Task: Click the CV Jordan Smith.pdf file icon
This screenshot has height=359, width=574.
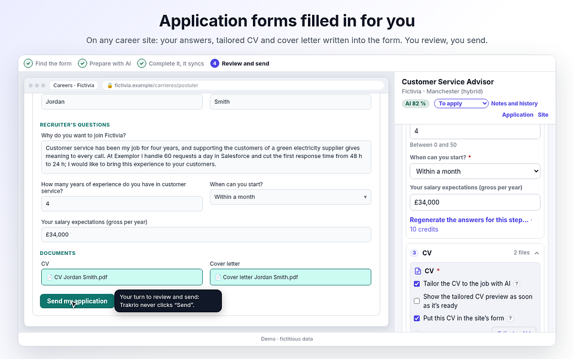Action: 50,277
